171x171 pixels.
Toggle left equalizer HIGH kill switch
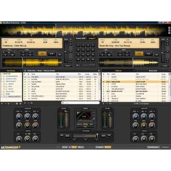point(21,111)
